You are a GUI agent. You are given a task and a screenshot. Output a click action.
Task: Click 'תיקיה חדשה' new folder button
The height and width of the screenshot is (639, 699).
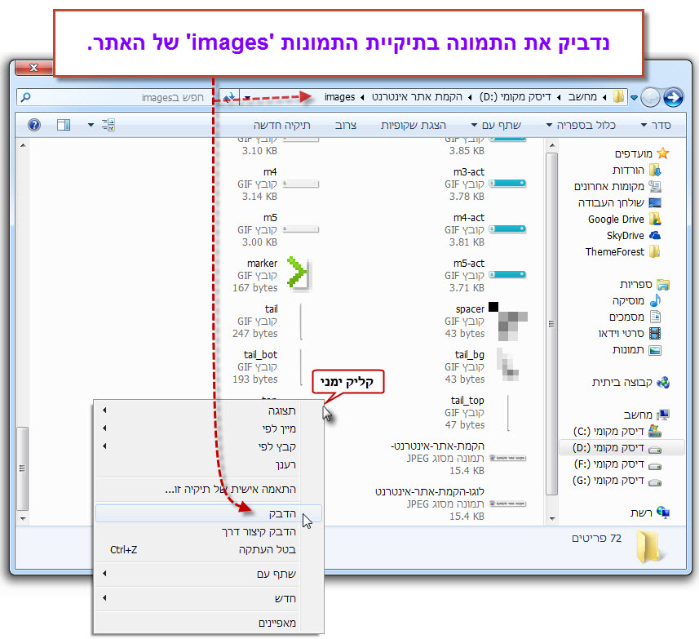(281, 126)
